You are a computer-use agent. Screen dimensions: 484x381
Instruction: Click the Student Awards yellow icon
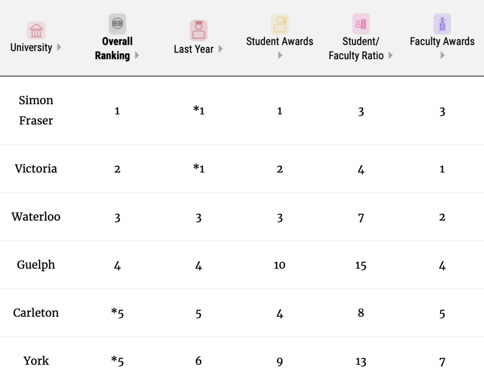click(x=280, y=24)
